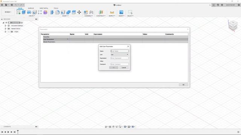The height and width of the screenshot is (135, 241).
Task: Click Cancel in Add User Parameter dialog
Action: click(x=124, y=67)
